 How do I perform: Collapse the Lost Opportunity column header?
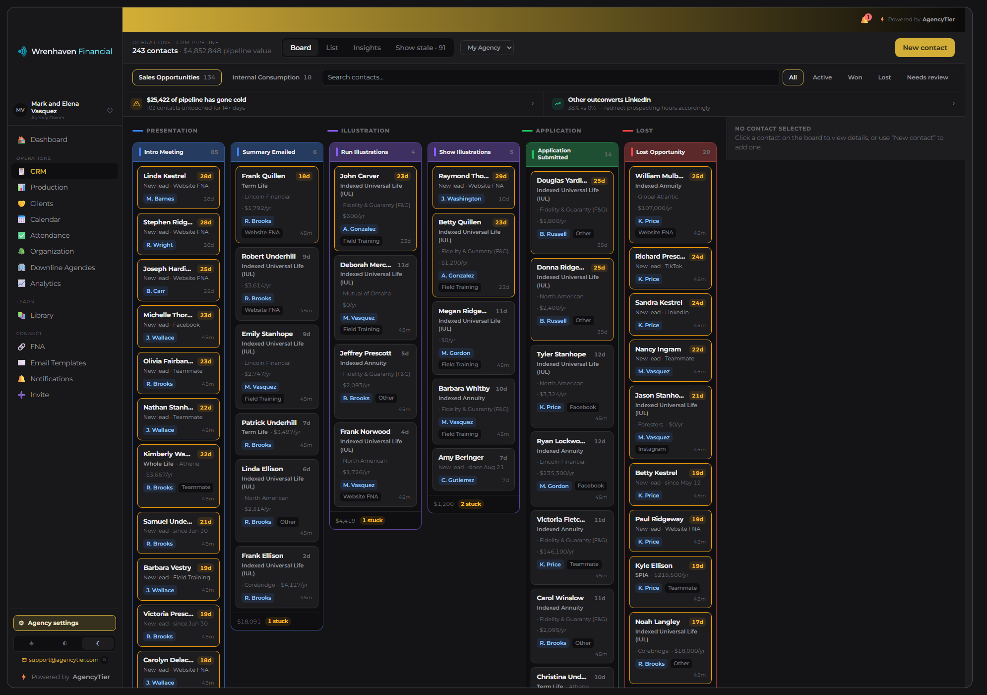pyautogui.click(x=670, y=152)
